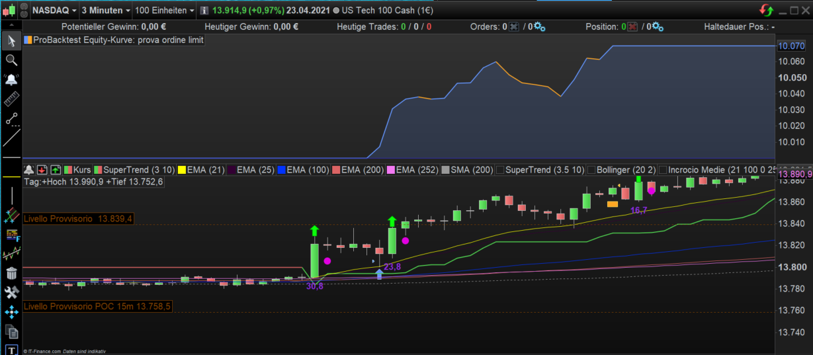Image resolution: width=813 pixels, height=355 pixels.
Task: Open the 3 Minuten timeframe dropdown
Action: tap(105, 11)
